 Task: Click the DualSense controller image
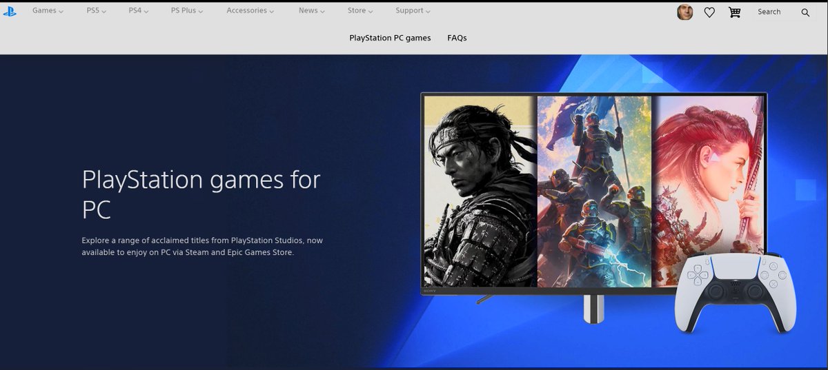(736, 293)
